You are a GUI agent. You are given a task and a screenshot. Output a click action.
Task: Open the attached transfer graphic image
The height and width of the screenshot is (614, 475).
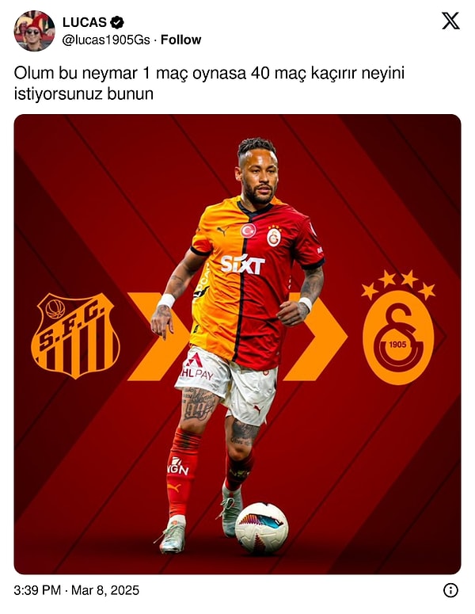(237, 344)
